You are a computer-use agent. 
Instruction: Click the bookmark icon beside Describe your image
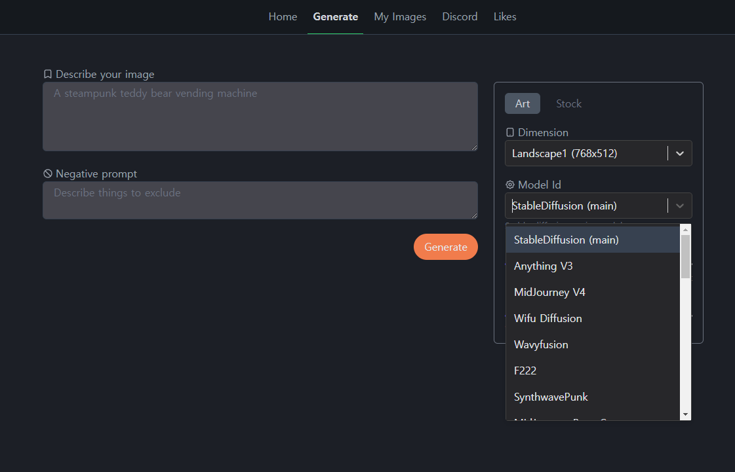coord(48,75)
